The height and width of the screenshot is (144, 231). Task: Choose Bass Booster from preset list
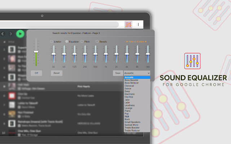click(132, 80)
